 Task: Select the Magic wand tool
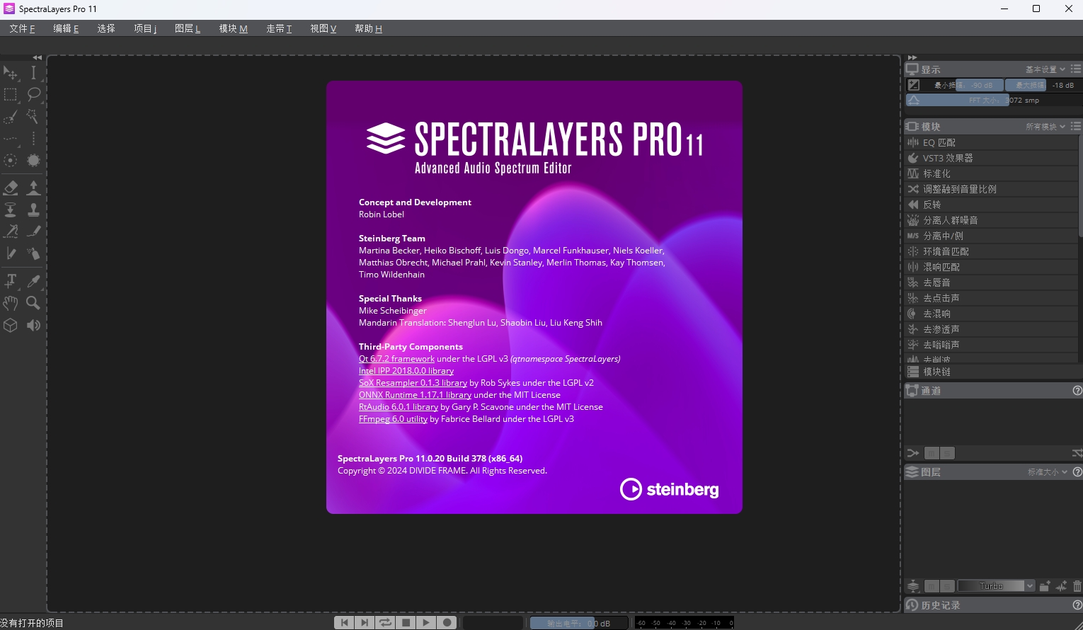pyautogui.click(x=33, y=117)
